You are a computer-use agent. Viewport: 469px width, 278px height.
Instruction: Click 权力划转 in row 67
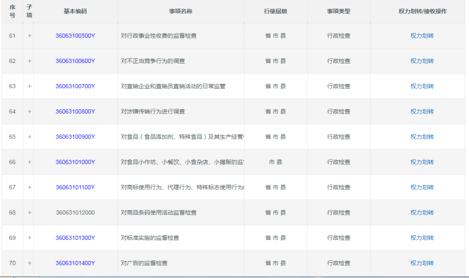[x=422, y=187]
